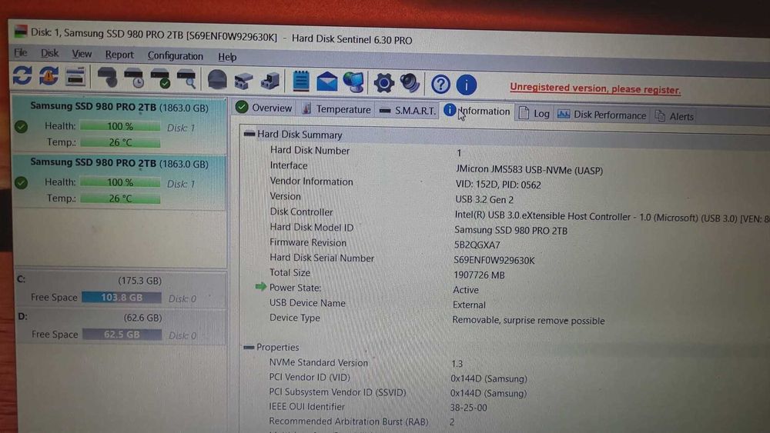Viewport: 770px width, 433px height.
Task: Click the Hard Disk Model ID label
Action: (311, 227)
